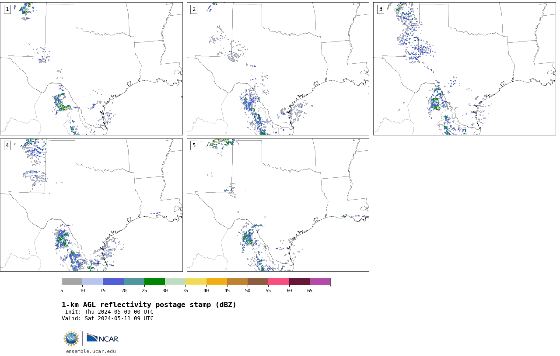This screenshot has width=560, height=356.
Task: Click the NSF logo
Action: pyautogui.click(x=71, y=339)
